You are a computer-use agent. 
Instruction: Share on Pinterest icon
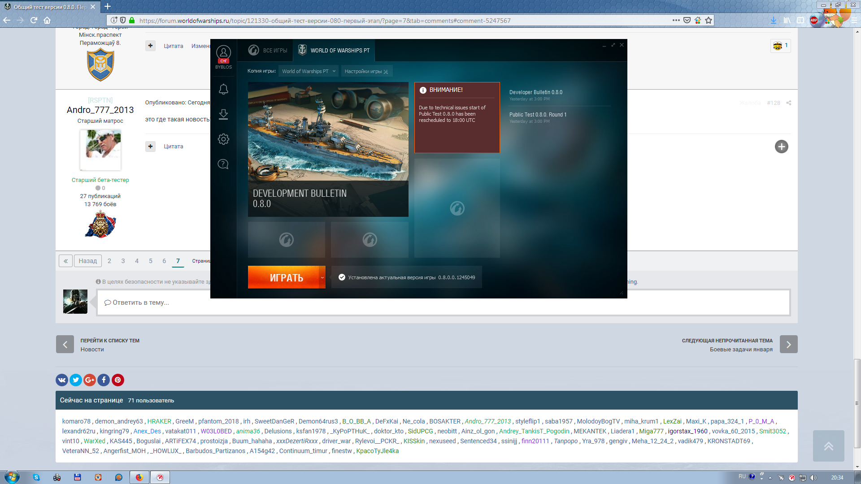tap(118, 380)
